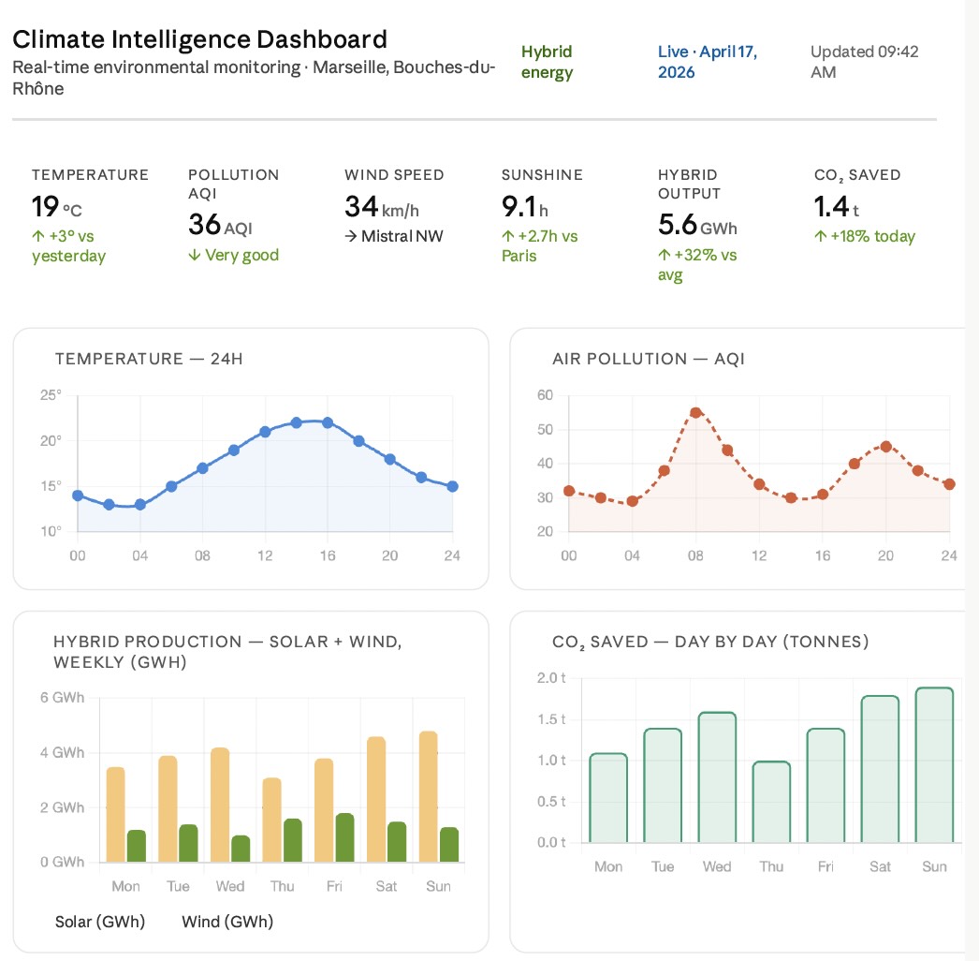Expand the Air Pollution — AQI panel

click(649, 359)
